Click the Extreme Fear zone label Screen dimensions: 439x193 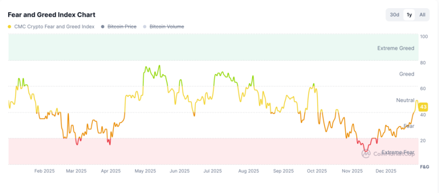[397, 152]
